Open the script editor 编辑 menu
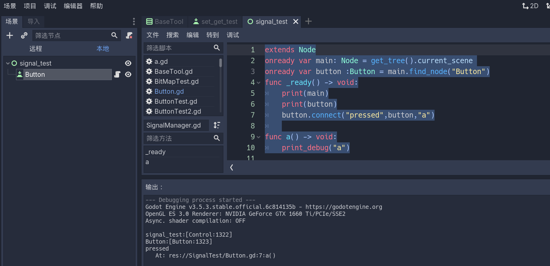The width and height of the screenshot is (550, 266). (192, 35)
